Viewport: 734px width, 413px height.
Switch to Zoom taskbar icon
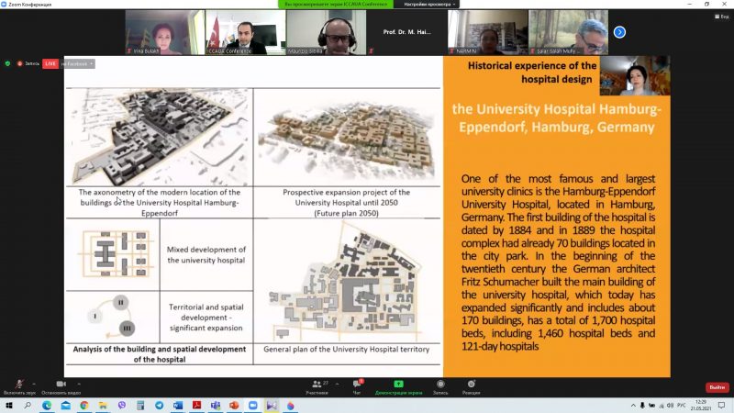253,405
